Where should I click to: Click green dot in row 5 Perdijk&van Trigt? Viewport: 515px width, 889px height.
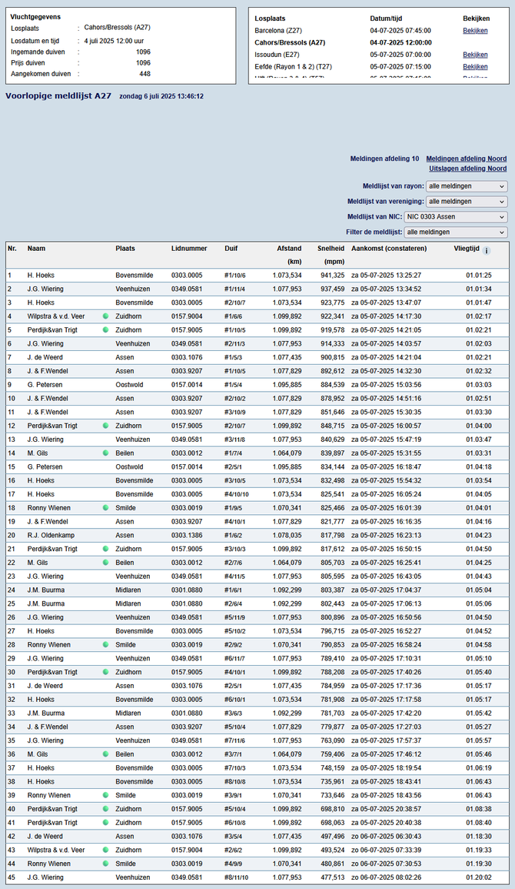pos(105,330)
